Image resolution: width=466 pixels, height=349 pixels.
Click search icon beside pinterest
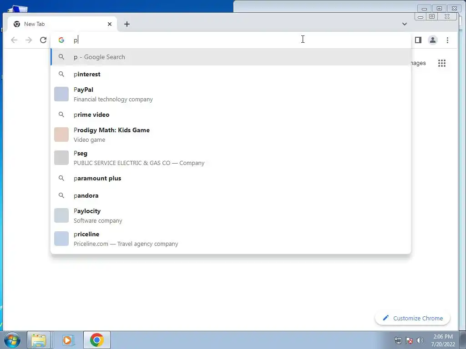(61, 74)
